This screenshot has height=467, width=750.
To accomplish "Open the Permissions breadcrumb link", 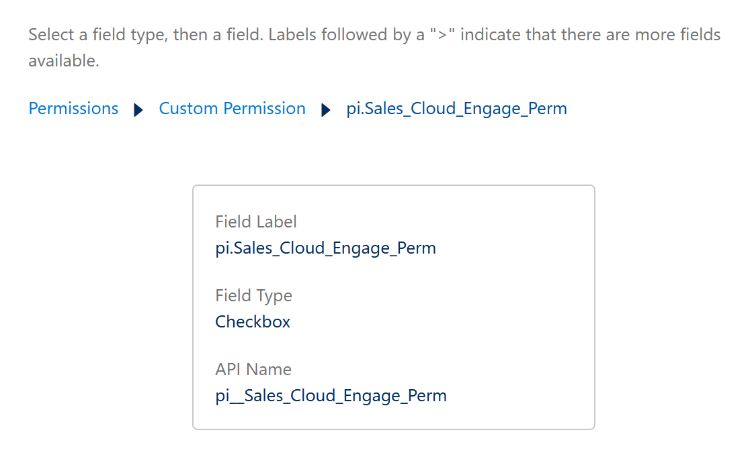I will (73, 109).
